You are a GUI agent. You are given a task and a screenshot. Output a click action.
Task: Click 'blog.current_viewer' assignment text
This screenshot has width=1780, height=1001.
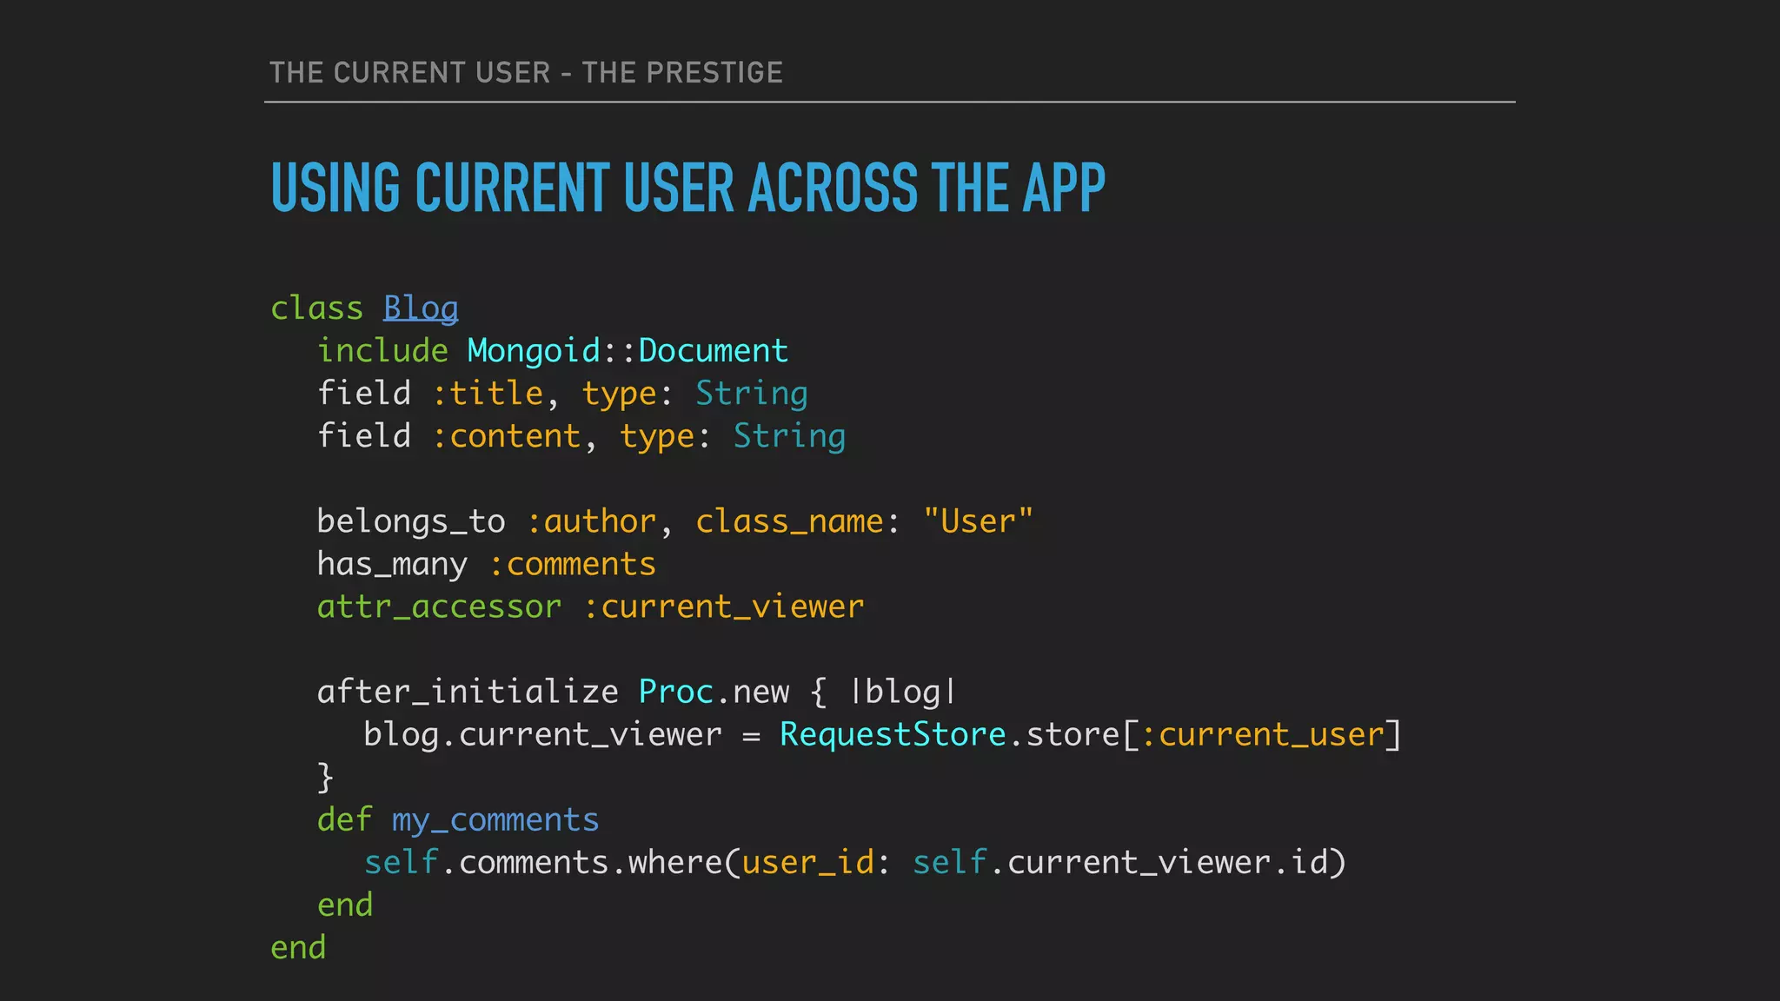pyautogui.click(x=542, y=735)
